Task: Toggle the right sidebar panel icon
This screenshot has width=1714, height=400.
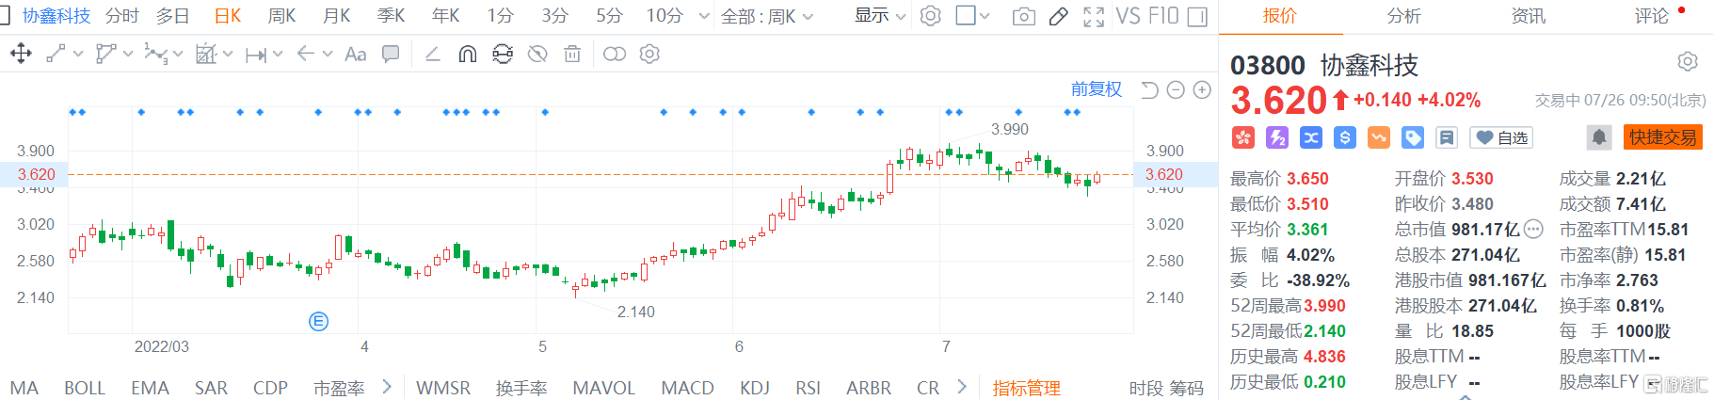Action: click(x=1197, y=17)
